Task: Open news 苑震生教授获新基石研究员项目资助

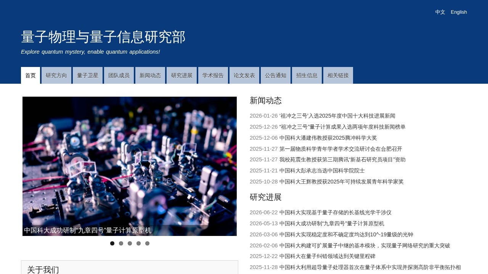Action: pyautogui.click(x=342, y=159)
